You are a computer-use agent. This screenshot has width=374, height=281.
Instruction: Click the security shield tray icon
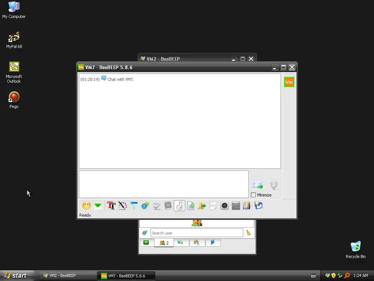pos(334,276)
